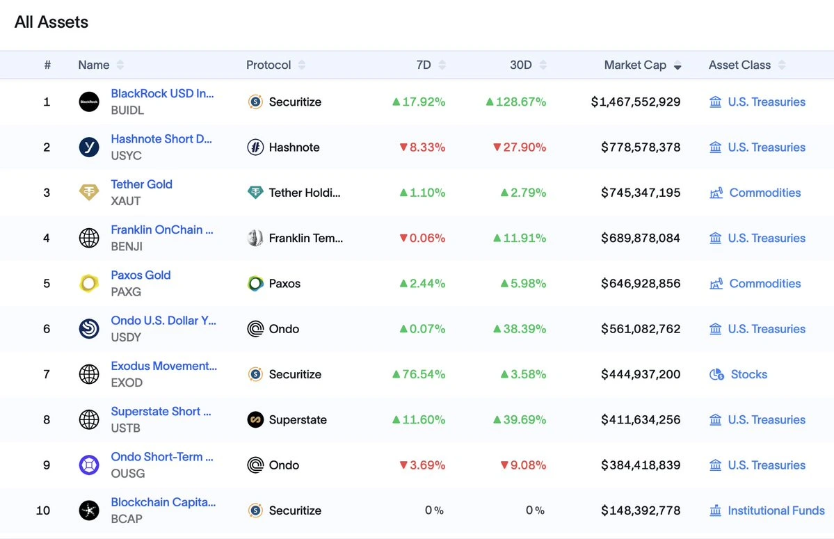The width and height of the screenshot is (834, 539).
Task: Open Superstate Short asset link
Action: pyautogui.click(x=161, y=412)
